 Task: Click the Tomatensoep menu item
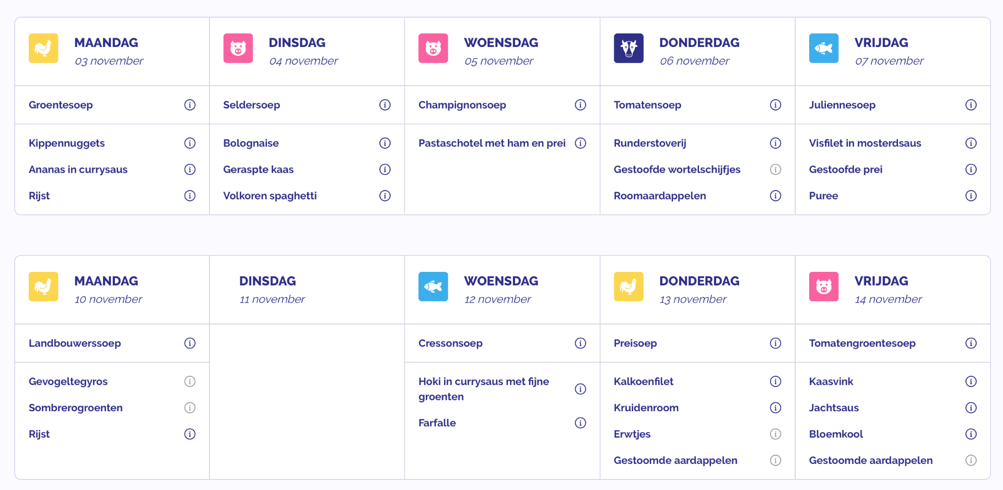tap(647, 105)
